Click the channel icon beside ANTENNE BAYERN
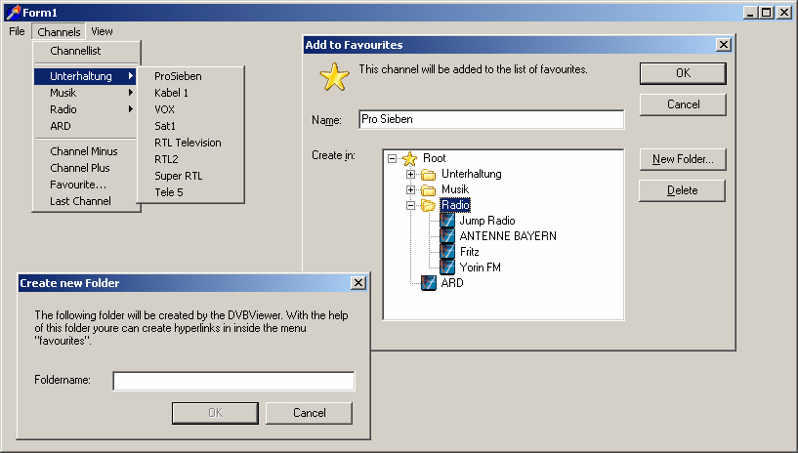Viewport: 798px width, 453px height. [x=446, y=236]
